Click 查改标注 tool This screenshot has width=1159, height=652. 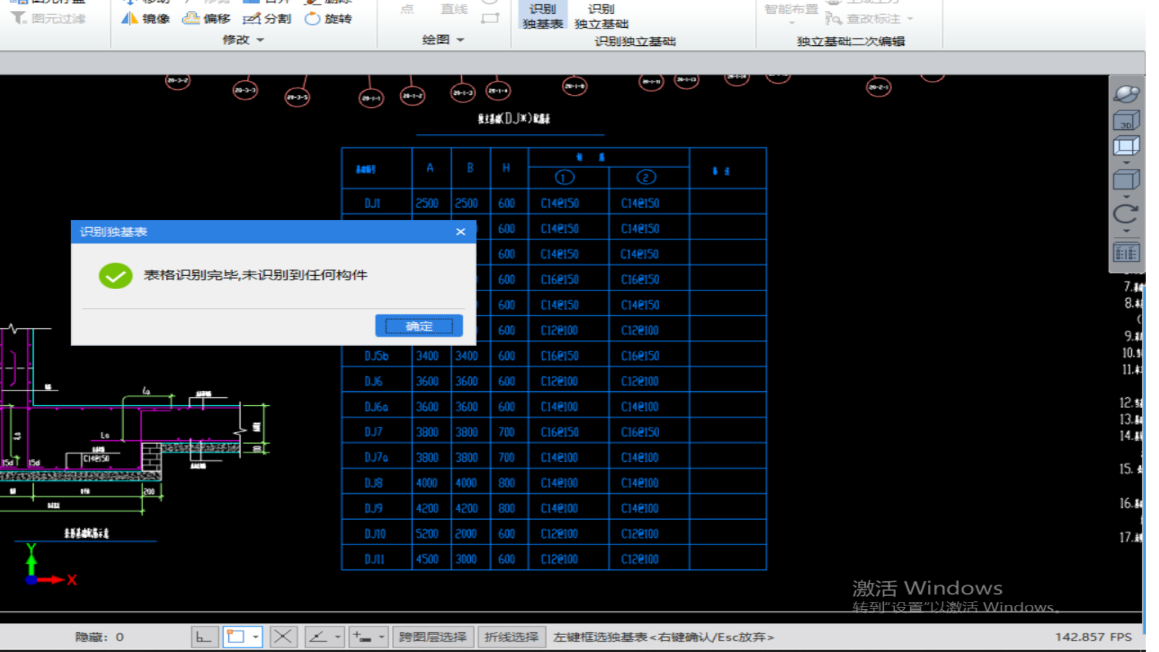click(x=864, y=19)
